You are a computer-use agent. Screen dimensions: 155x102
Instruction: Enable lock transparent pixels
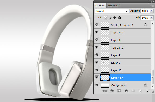(106, 18)
